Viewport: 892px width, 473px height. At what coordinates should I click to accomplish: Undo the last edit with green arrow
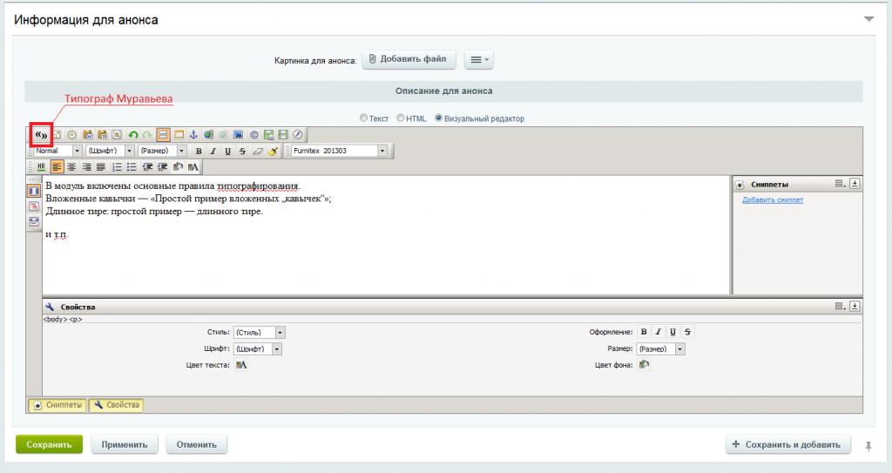[x=133, y=135]
